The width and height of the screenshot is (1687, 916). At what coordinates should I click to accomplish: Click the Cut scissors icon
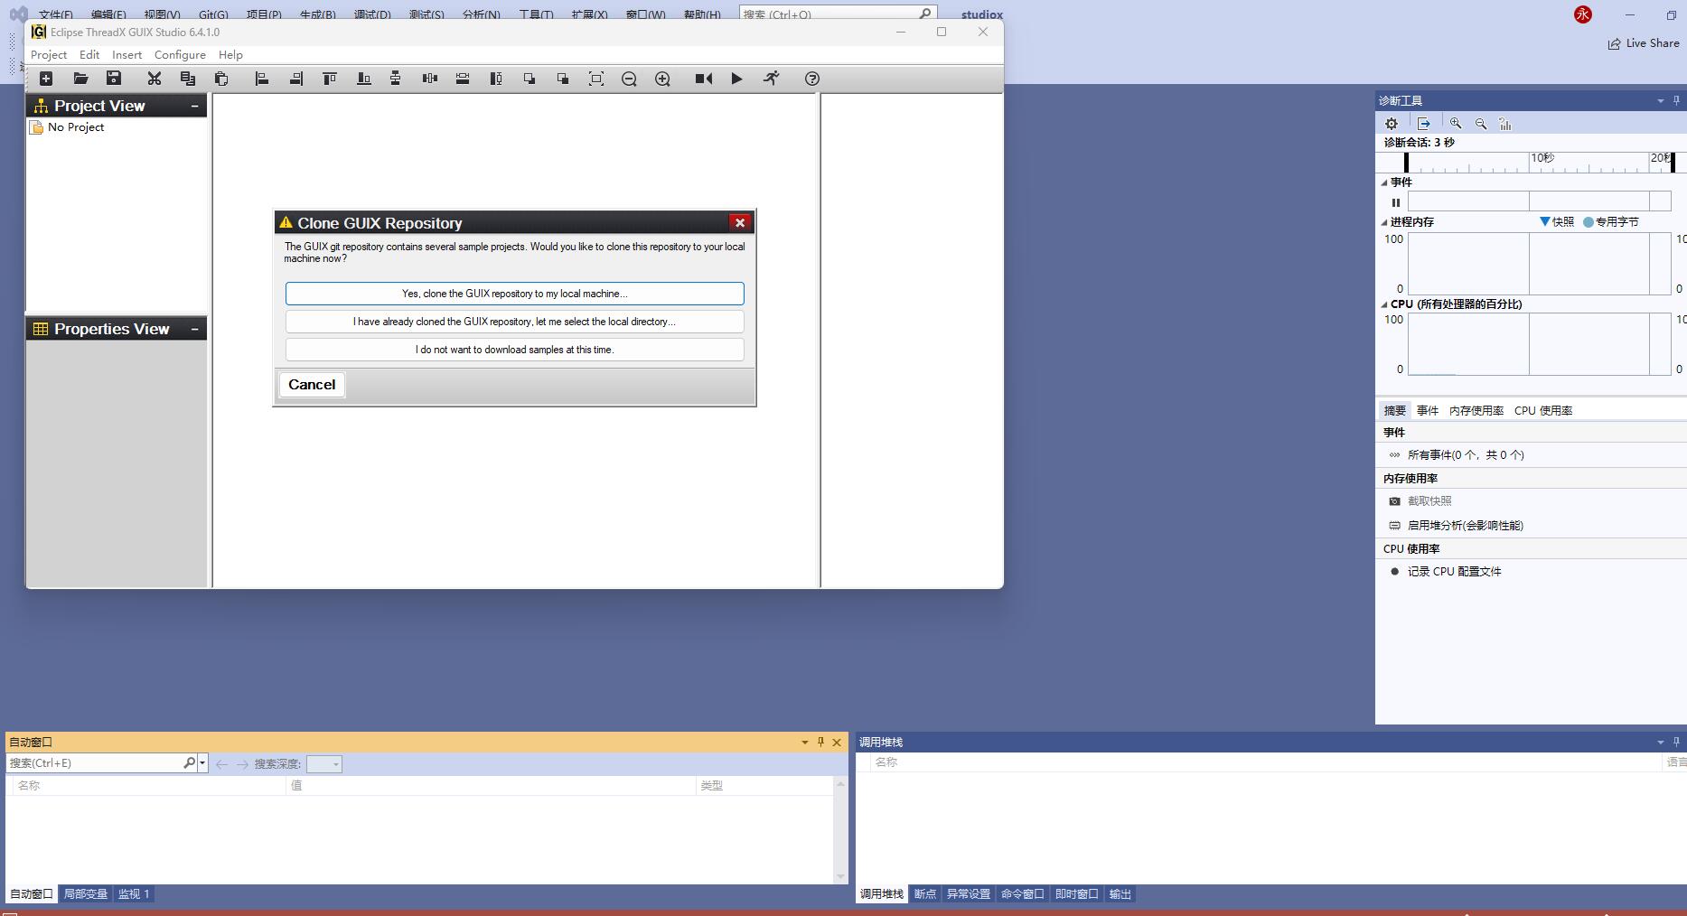pos(155,79)
